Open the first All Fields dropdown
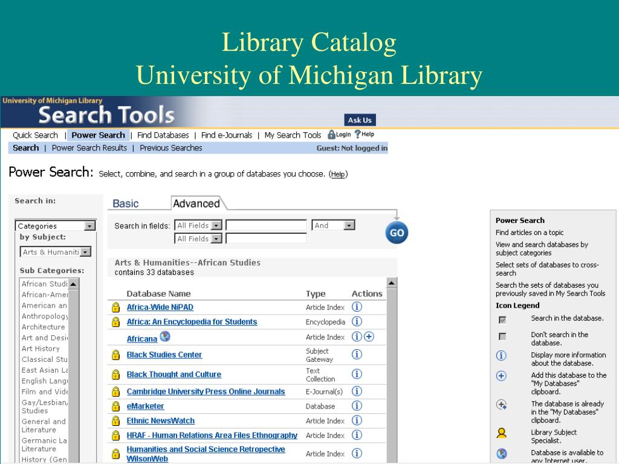The height and width of the screenshot is (464, 619). coord(198,225)
